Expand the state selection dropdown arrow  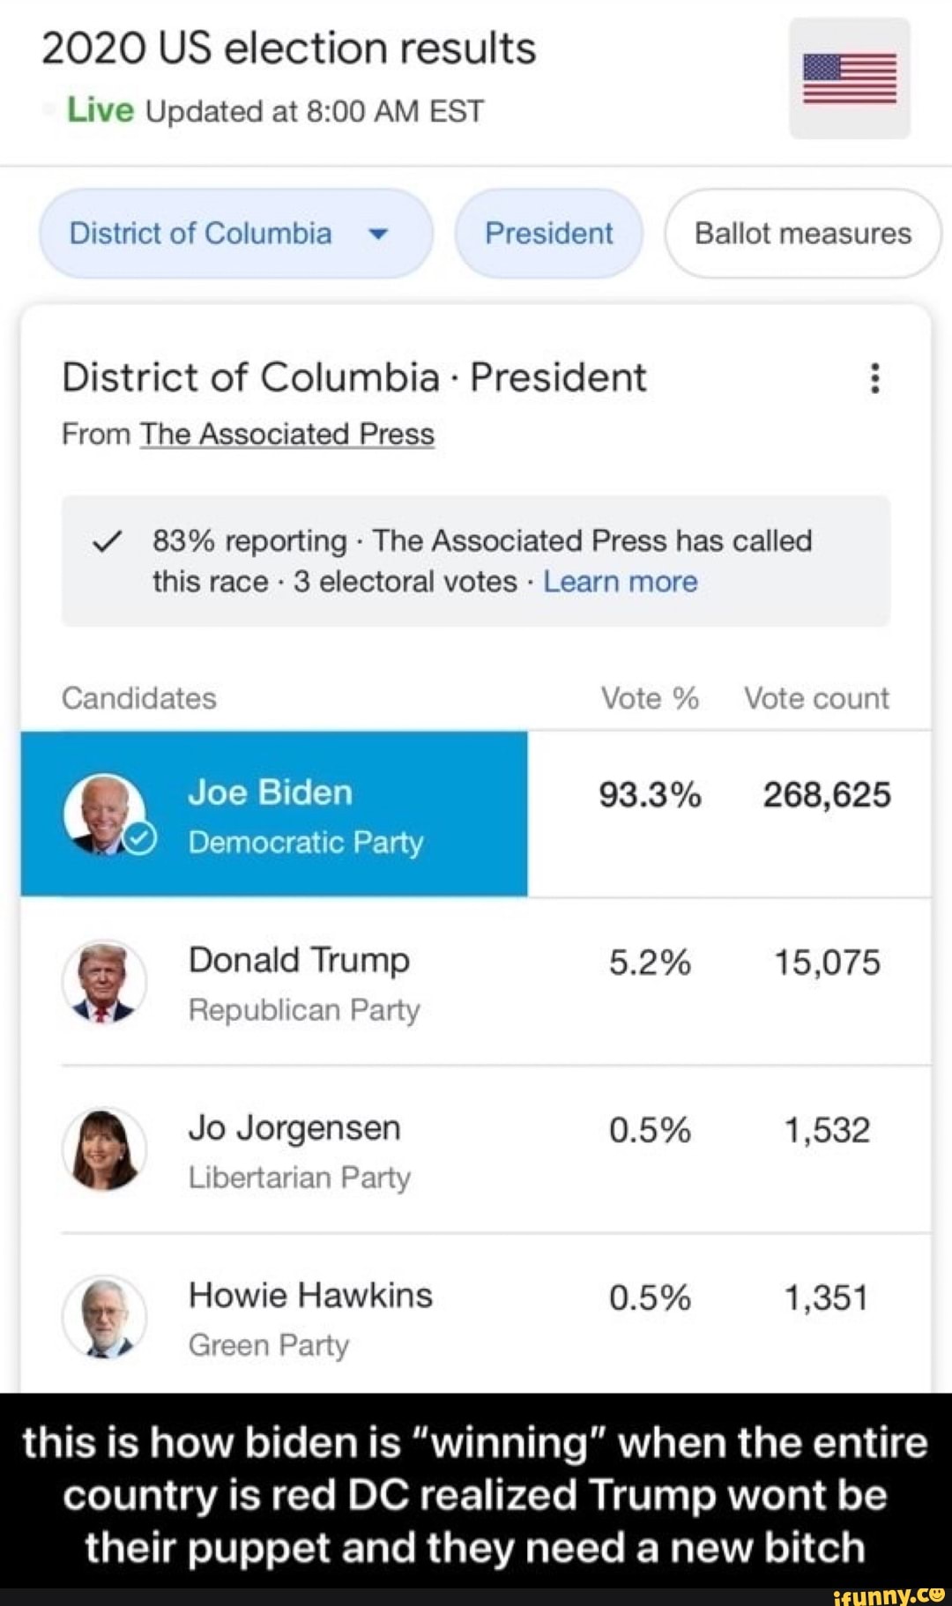pos(376,234)
